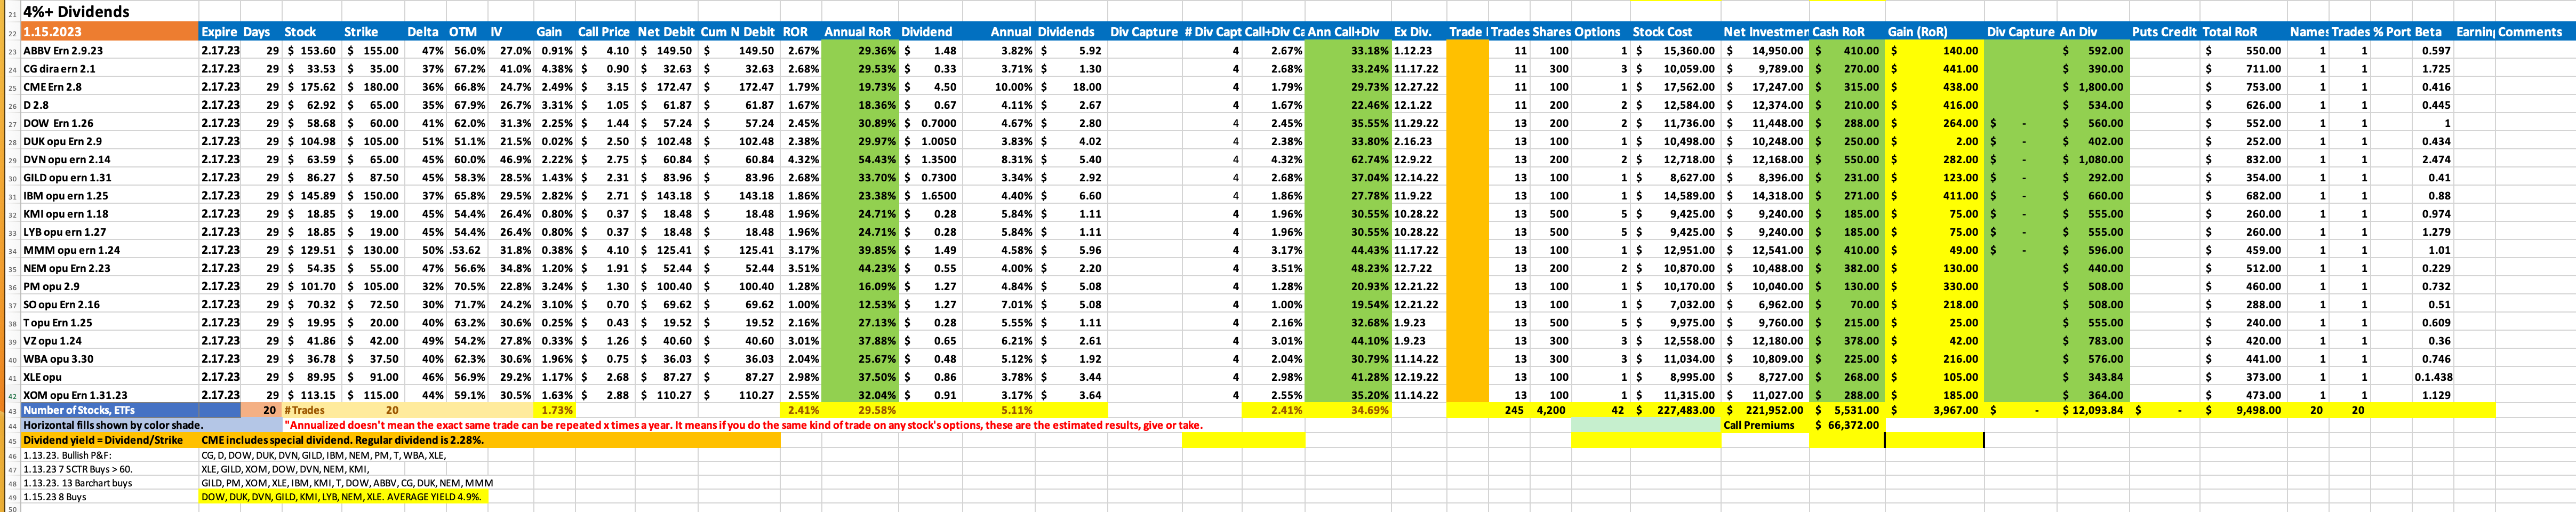The image size is (2576, 512).
Task: Select the '1.13.23. 13 Barchart buys' cell
Action: tap(110, 483)
